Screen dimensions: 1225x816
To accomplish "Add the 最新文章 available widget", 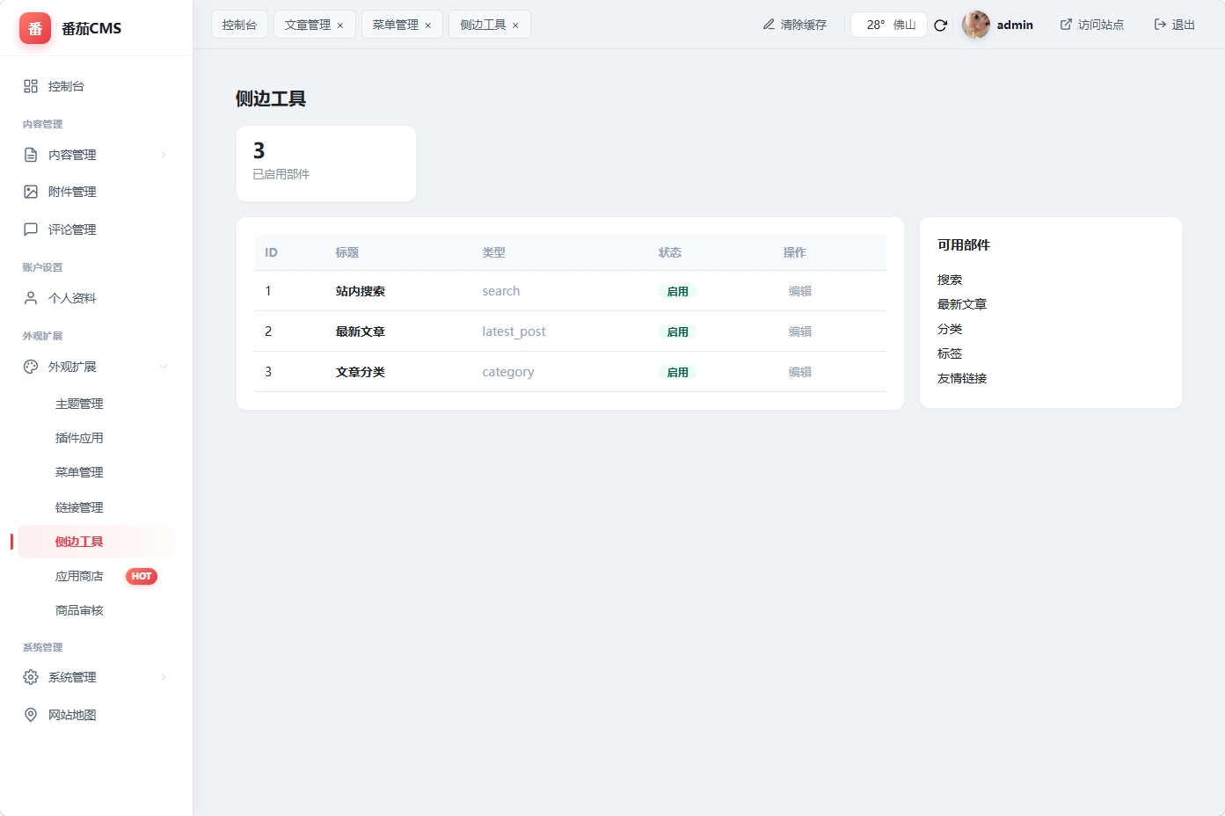I will pos(962,304).
